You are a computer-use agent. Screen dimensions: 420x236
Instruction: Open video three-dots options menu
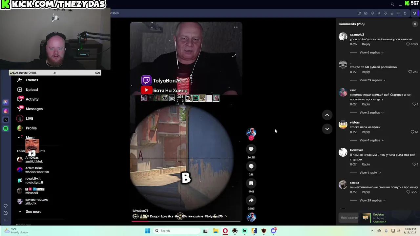point(236,27)
